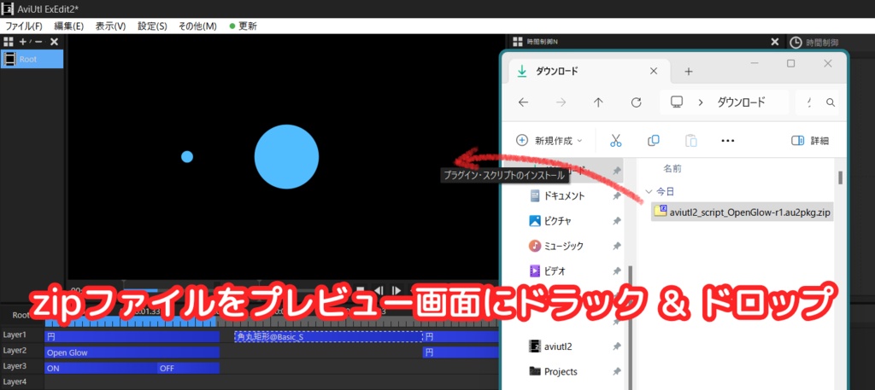875x390 pixels.
Task: Refresh the Explorer folder view
Action: coord(636,102)
